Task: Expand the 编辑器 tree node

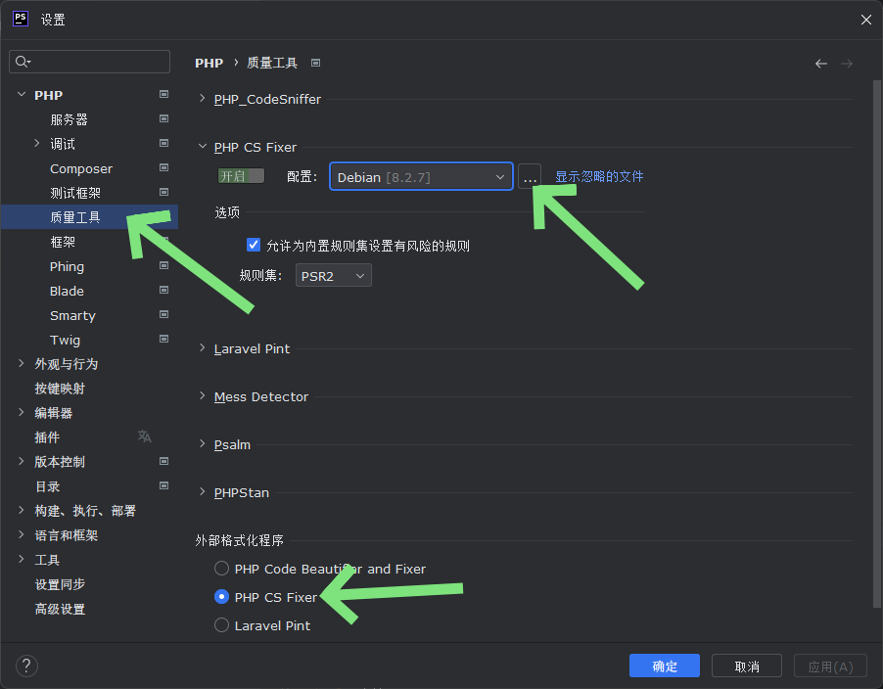Action: (22, 412)
